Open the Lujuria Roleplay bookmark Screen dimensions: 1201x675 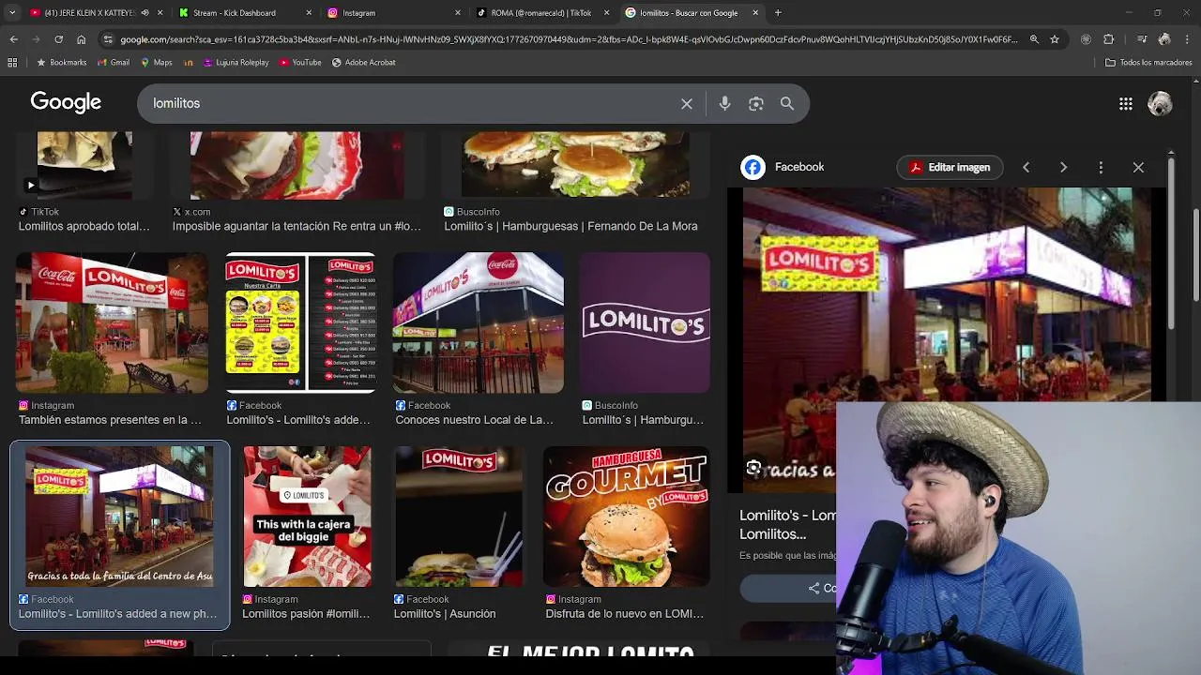tap(235, 63)
